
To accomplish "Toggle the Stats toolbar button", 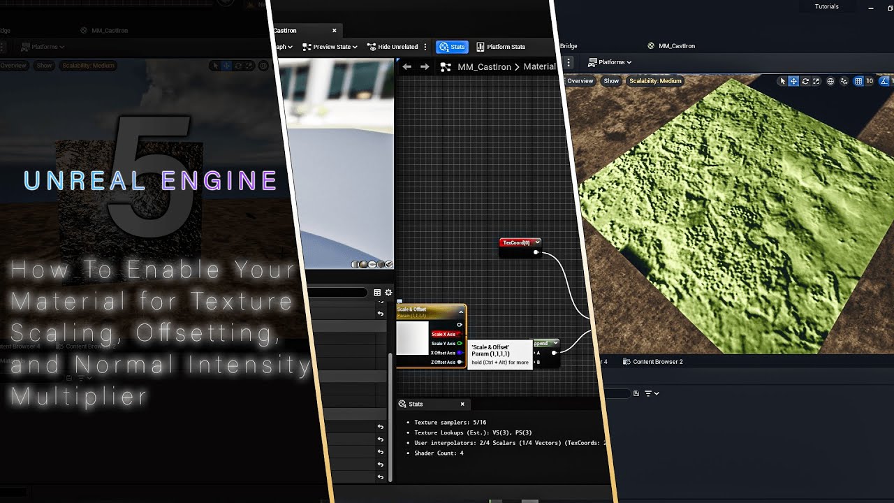I will [x=452, y=47].
